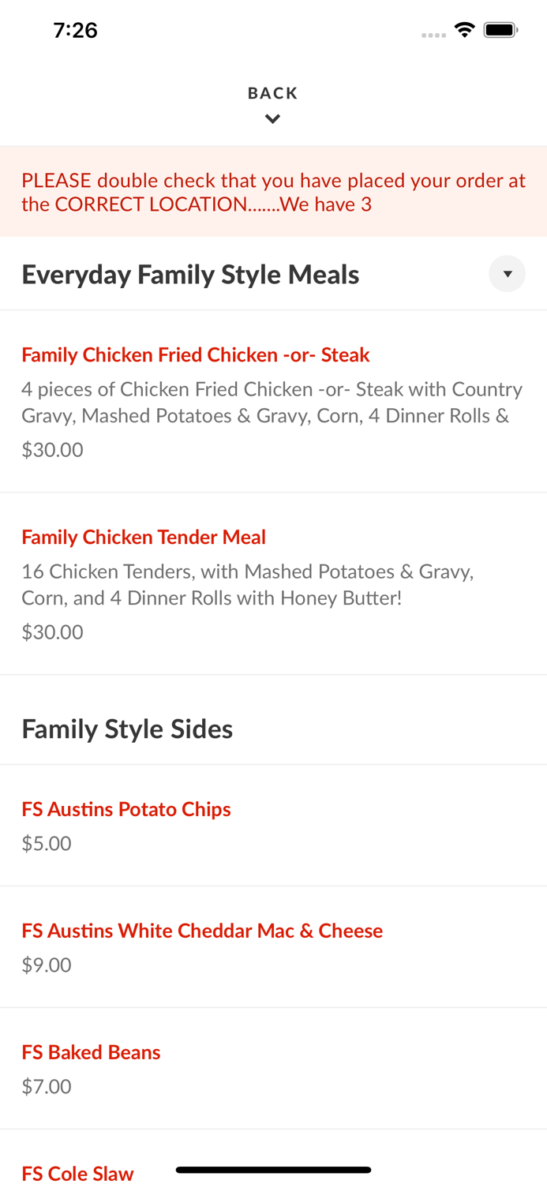Tap the home indicator bar at screen bottom
This screenshot has height=1184, width=547.
pyautogui.click(x=273, y=1170)
